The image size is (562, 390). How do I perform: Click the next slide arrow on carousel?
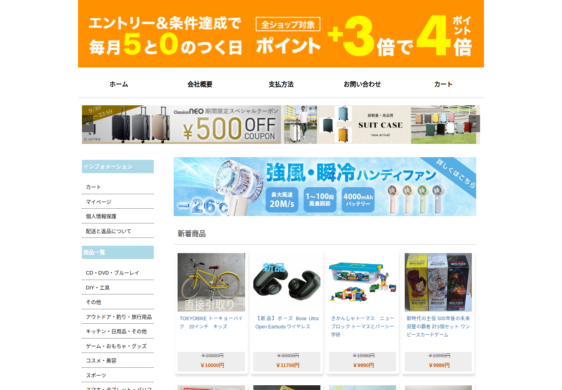coord(474,124)
